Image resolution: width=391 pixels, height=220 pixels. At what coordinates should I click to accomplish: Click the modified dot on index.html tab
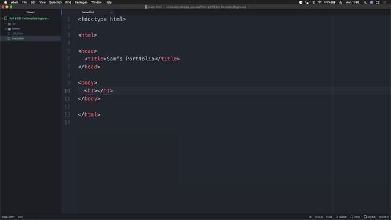pyautogui.click(x=112, y=12)
